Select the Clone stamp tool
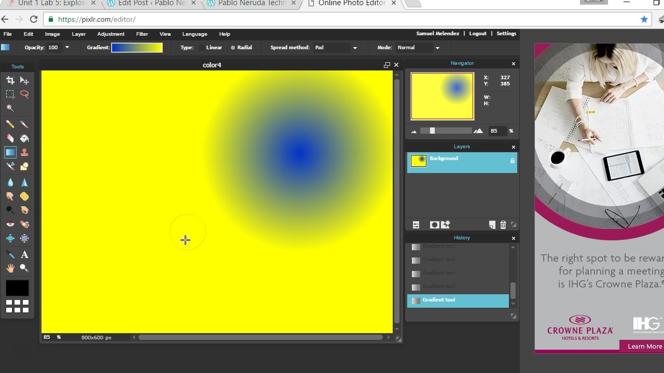 click(x=24, y=152)
